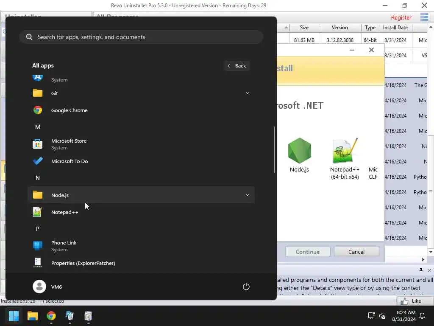Open Chrome from the taskbar
Viewport: 434px width, 326px height.
[x=51, y=316]
